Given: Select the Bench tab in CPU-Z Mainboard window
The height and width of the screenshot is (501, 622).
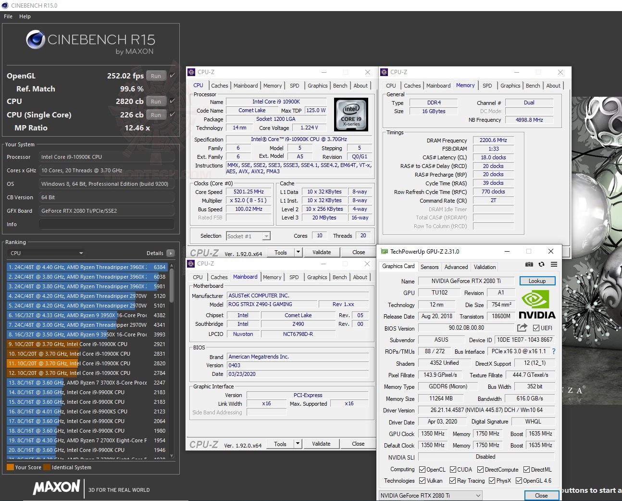Looking at the screenshot, I should pyautogui.click(x=339, y=277).
